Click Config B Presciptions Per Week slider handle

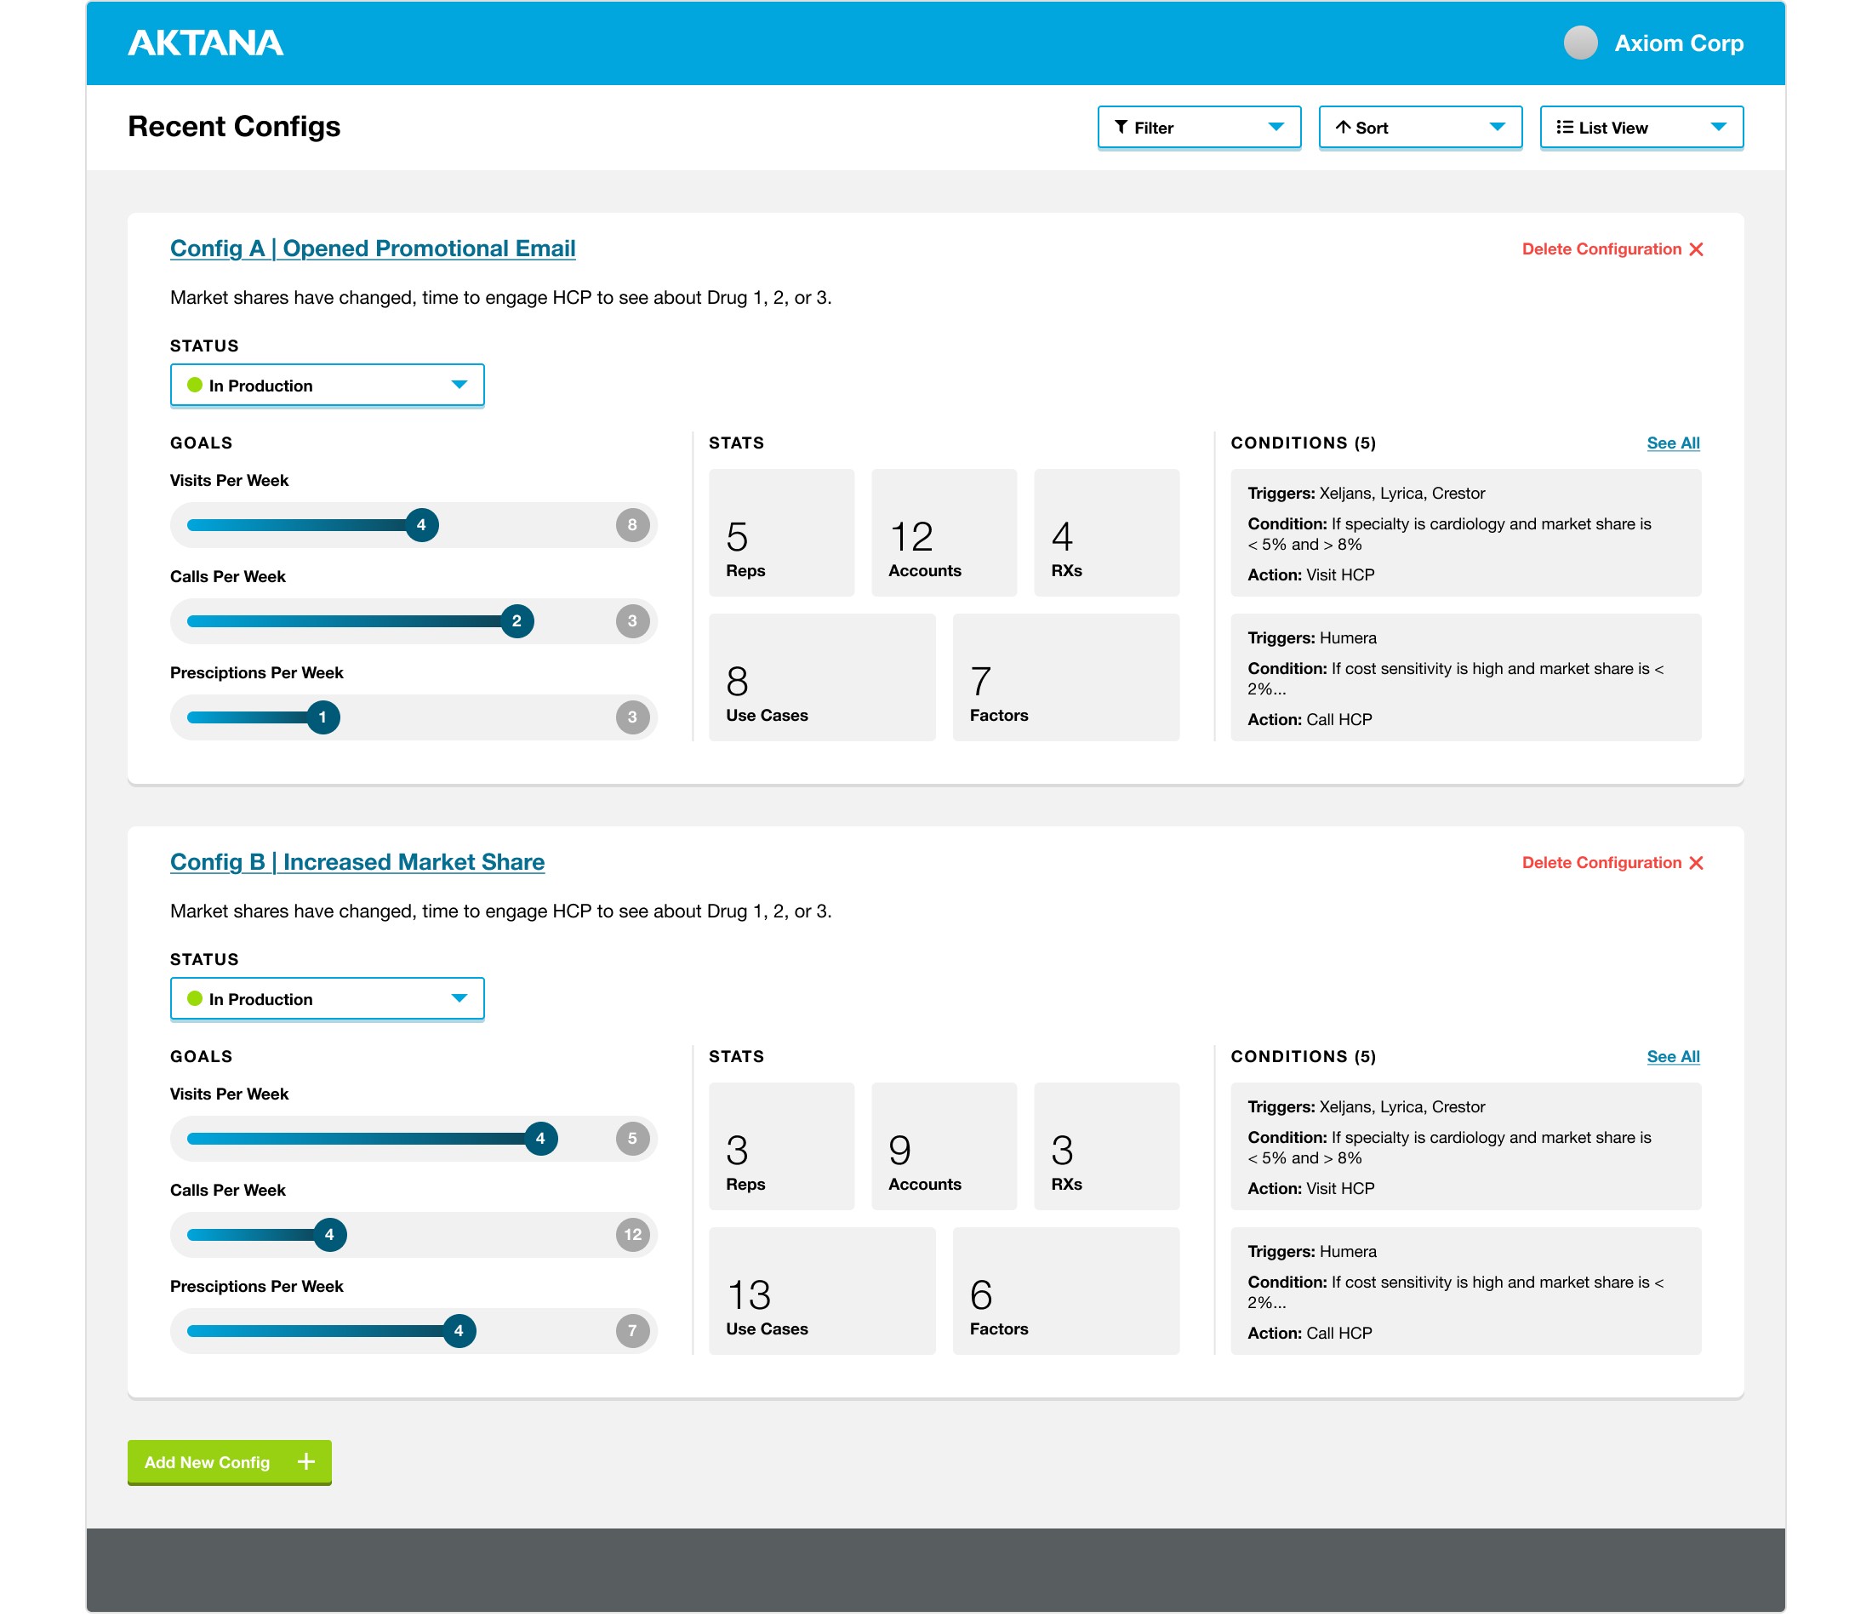(x=459, y=1331)
